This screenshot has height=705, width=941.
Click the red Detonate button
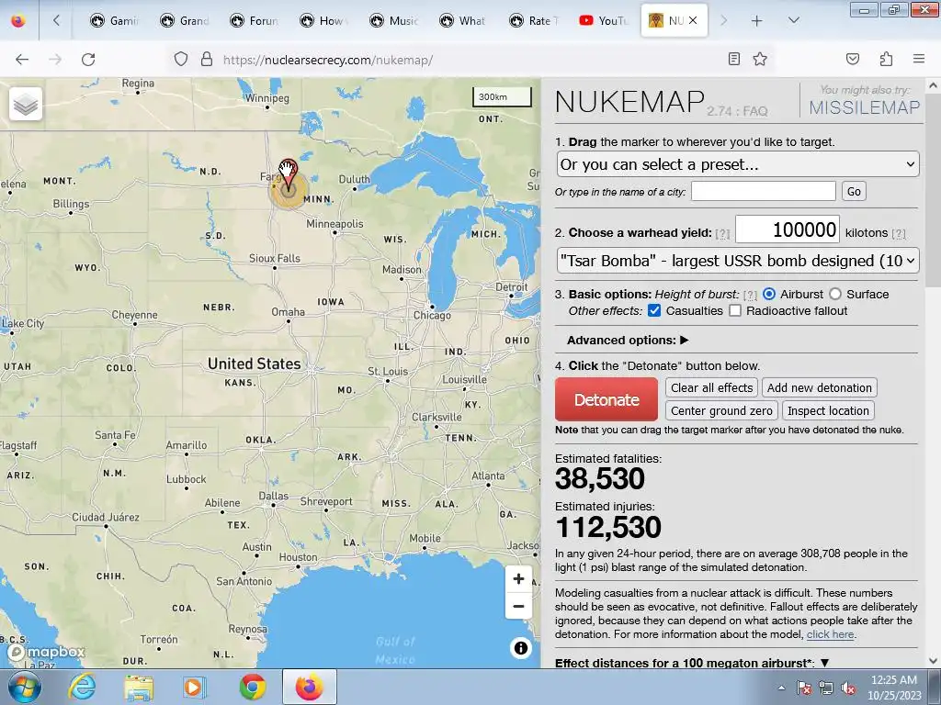[607, 399]
